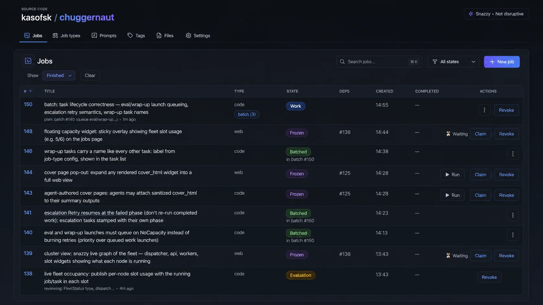Claim job 144
Screen dimensions: 543x305
click(480, 175)
